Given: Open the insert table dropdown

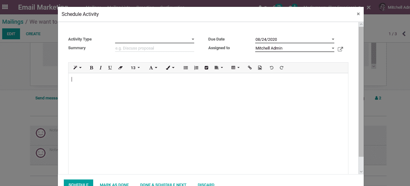Looking at the screenshot, I should [235, 68].
